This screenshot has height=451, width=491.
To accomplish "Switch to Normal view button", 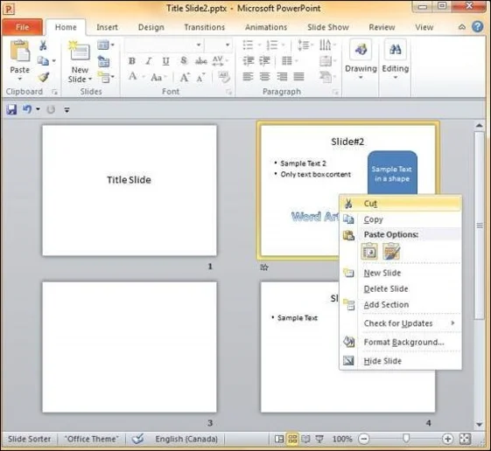I will 278,439.
